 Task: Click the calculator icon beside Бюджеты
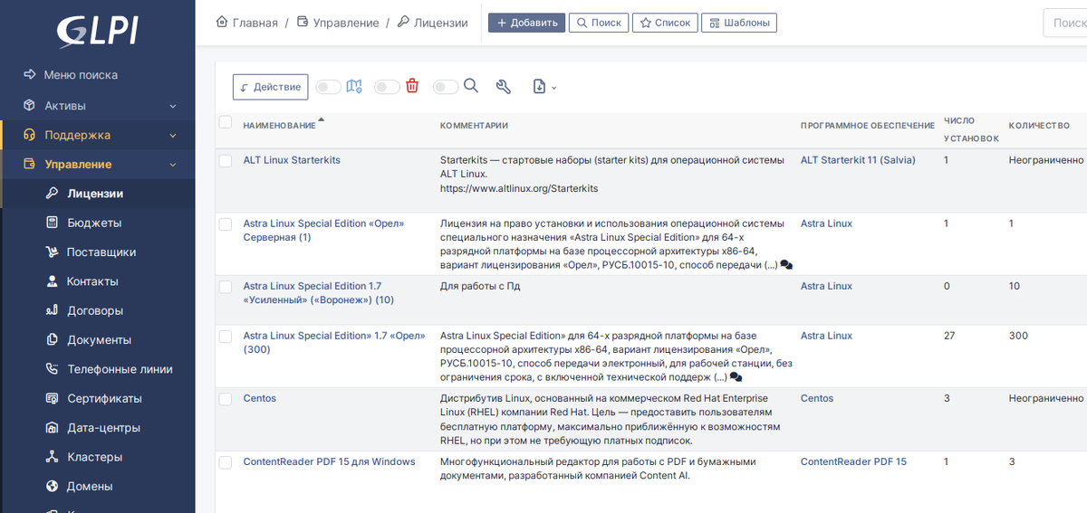[52, 223]
